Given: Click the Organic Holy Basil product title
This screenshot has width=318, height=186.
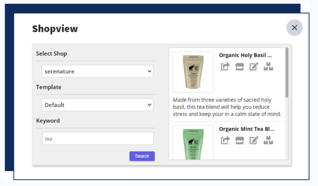Looking at the screenshot, I should (245, 55).
